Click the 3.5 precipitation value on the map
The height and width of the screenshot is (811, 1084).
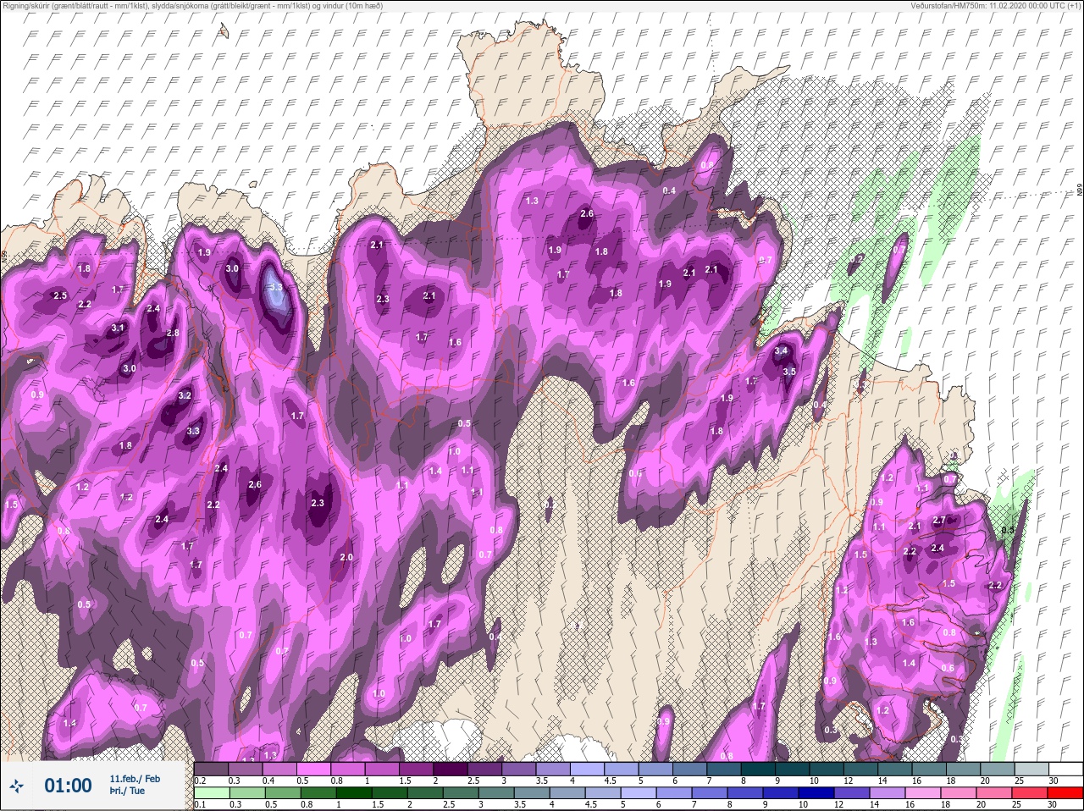[789, 372]
